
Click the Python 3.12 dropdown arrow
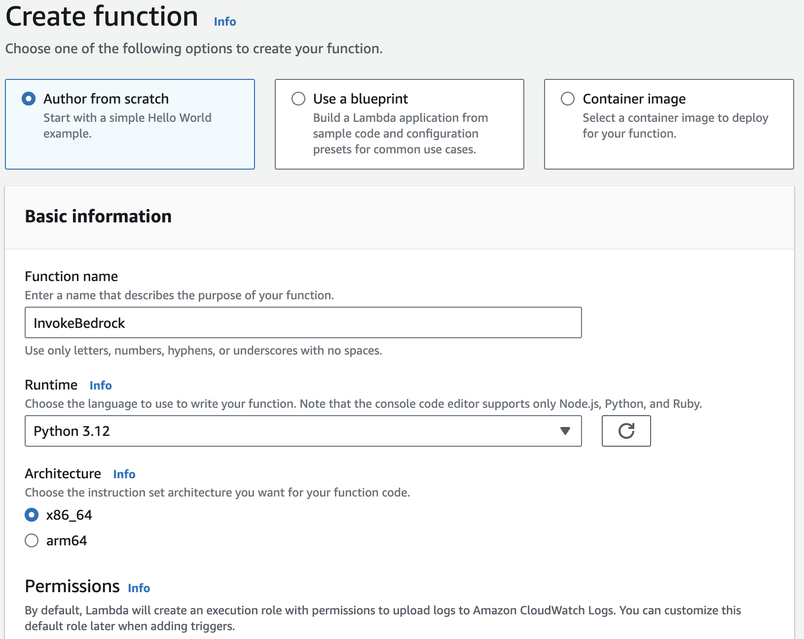565,431
